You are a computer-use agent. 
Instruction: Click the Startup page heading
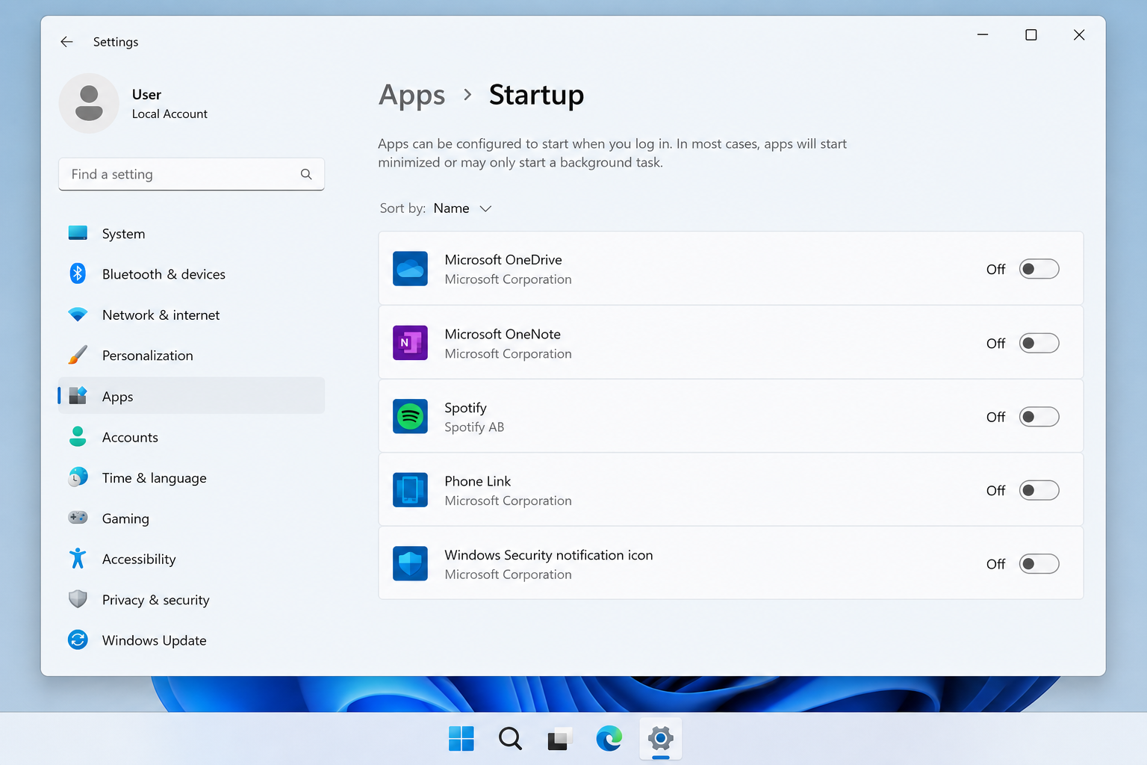(x=536, y=95)
